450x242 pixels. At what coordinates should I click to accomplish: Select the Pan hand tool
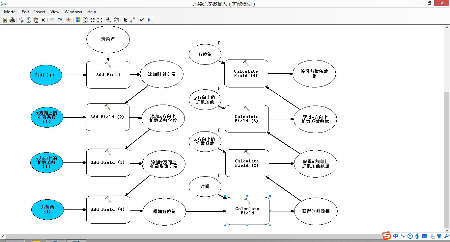[116, 20]
